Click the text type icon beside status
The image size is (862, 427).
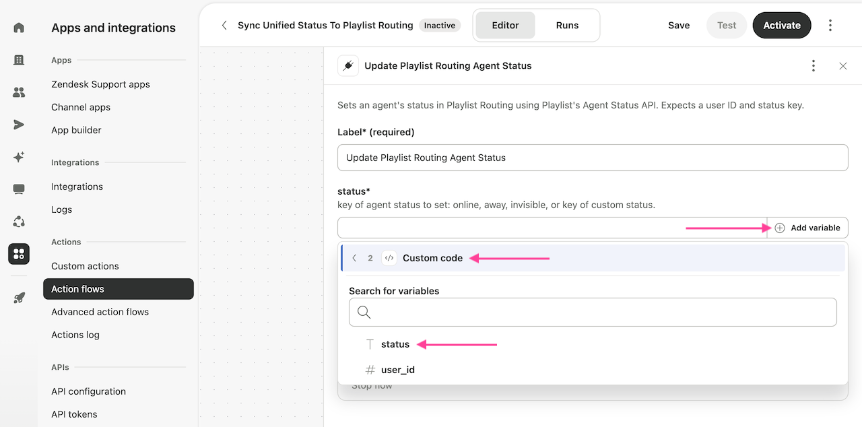pyautogui.click(x=370, y=344)
